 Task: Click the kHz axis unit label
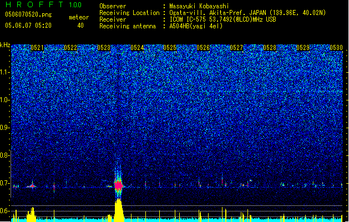[x=5, y=45]
